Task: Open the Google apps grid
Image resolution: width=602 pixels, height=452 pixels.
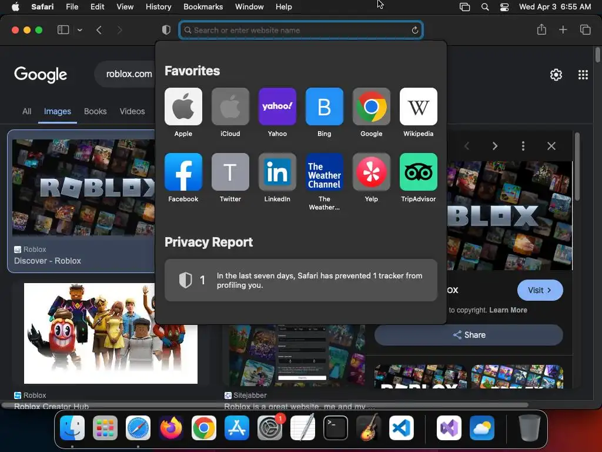Action: point(583,75)
